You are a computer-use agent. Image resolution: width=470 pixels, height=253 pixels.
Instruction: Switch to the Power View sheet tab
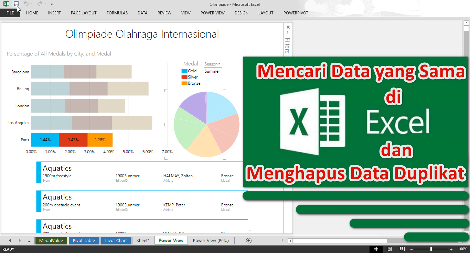[x=171, y=241]
